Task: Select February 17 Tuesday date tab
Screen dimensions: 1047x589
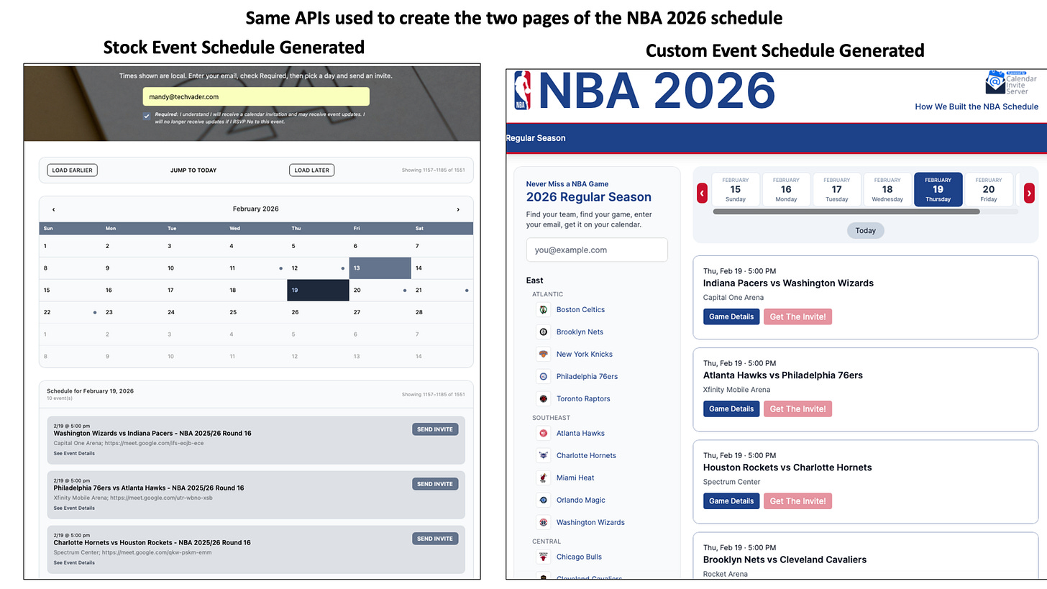Action: pyautogui.click(x=836, y=190)
